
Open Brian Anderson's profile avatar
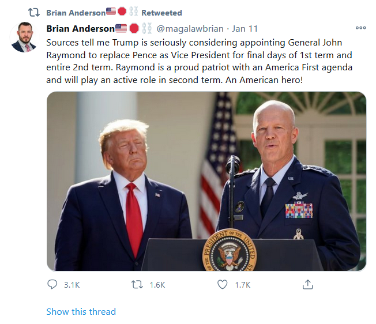point(24,37)
